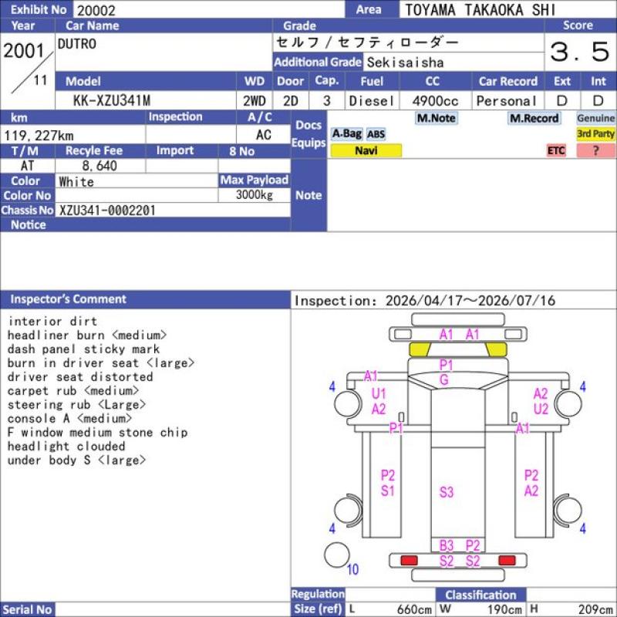Click the rear-left wheel on diagram

(348, 510)
